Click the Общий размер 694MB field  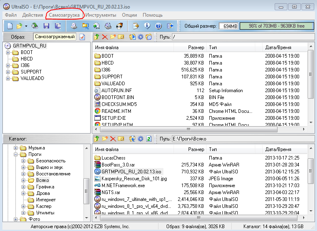pyautogui.click(x=229, y=26)
